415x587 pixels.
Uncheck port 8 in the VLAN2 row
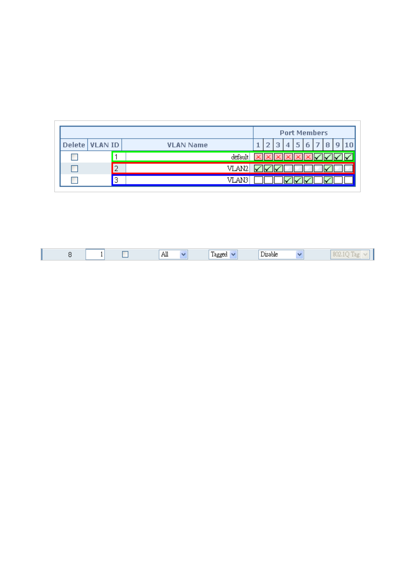tap(328, 168)
